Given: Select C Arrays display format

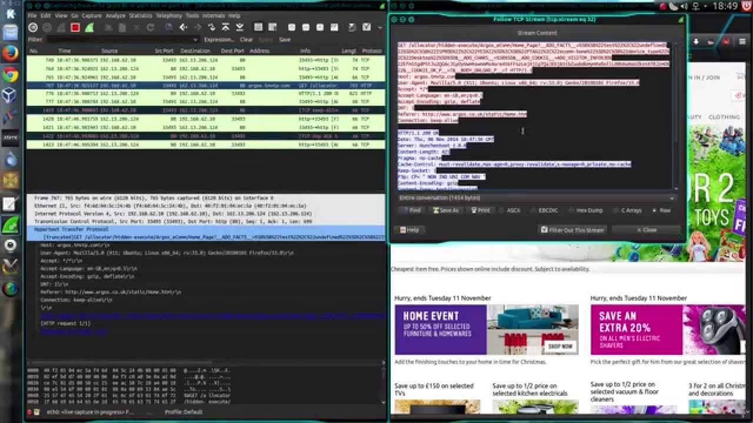Looking at the screenshot, I should (627, 210).
